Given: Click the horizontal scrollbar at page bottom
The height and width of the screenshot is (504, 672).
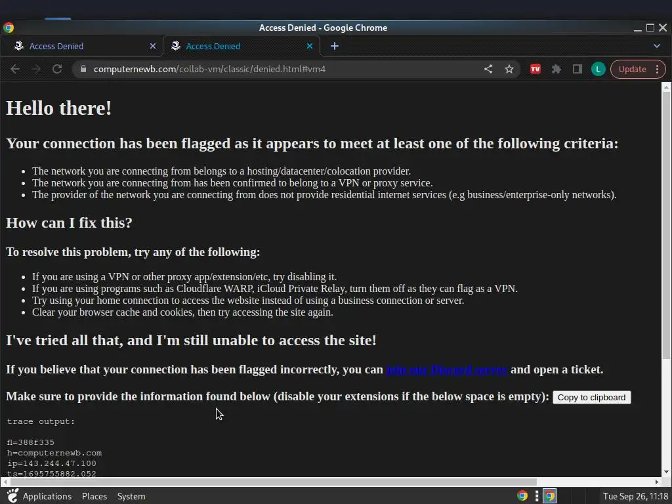Looking at the screenshot, I should pos(272,482).
